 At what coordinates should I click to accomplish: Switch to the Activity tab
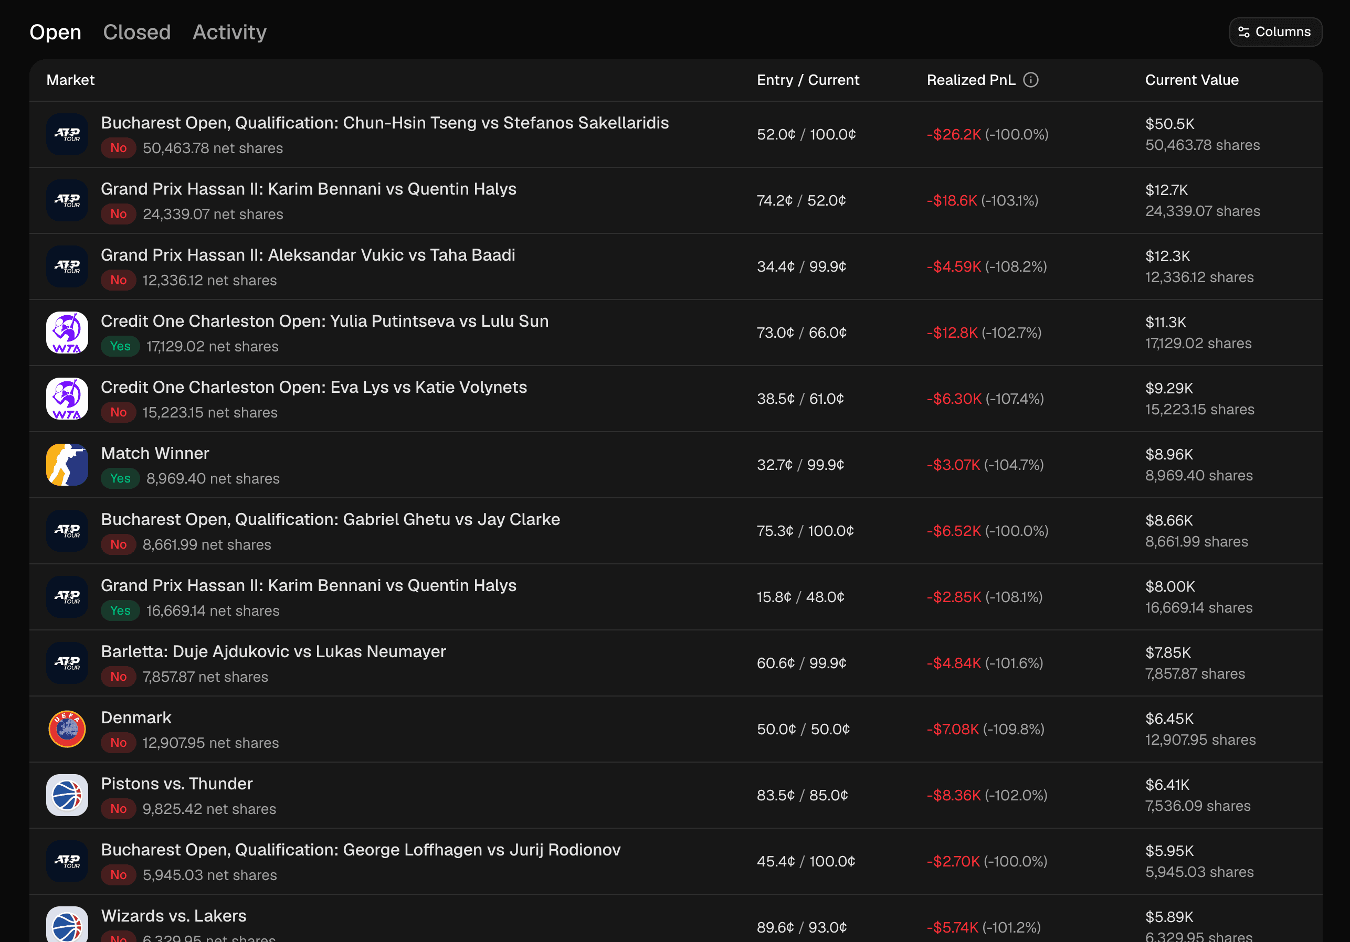point(229,32)
